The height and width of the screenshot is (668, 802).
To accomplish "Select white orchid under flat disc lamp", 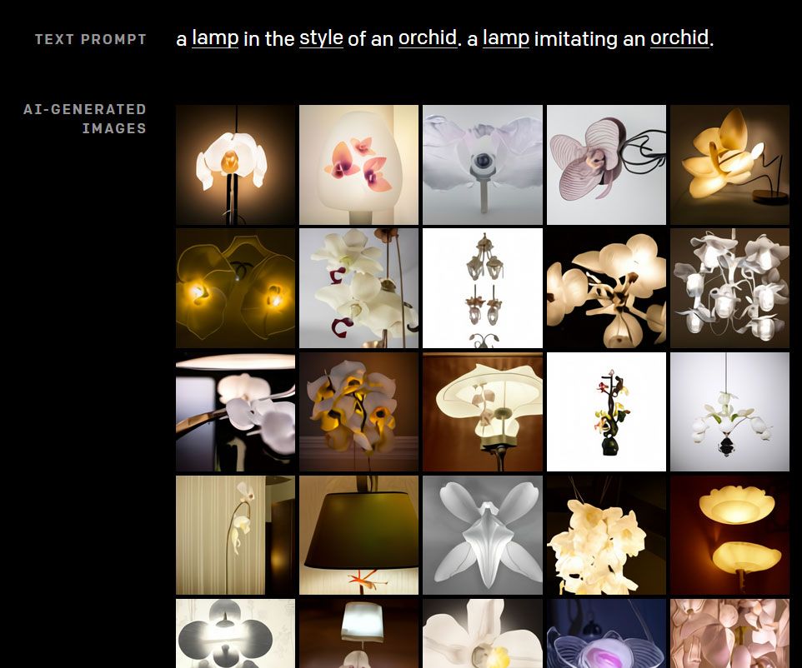I will 235,411.
